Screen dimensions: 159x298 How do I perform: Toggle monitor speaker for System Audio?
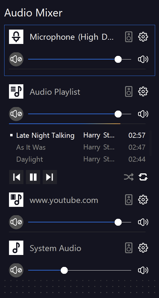tap(129, 248)
